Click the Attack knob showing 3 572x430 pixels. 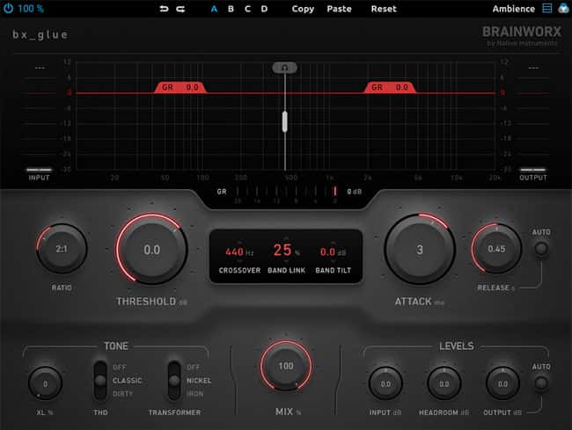pyautogui.click(x=420, y=250)
